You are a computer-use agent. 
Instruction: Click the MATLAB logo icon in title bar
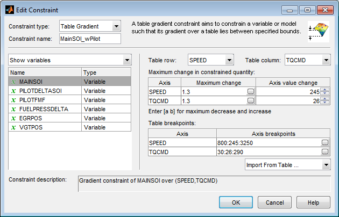(x=10, y=10)
